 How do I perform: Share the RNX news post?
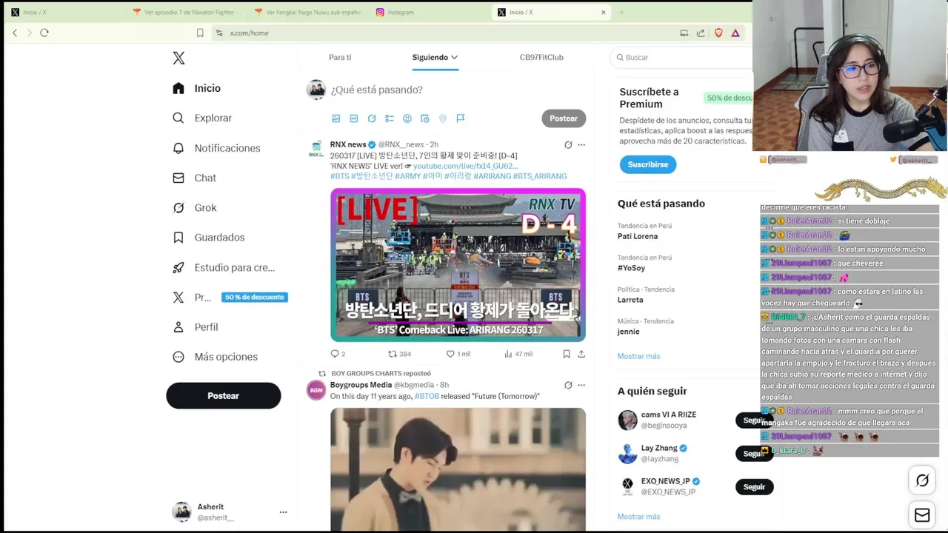coord(581,354)
